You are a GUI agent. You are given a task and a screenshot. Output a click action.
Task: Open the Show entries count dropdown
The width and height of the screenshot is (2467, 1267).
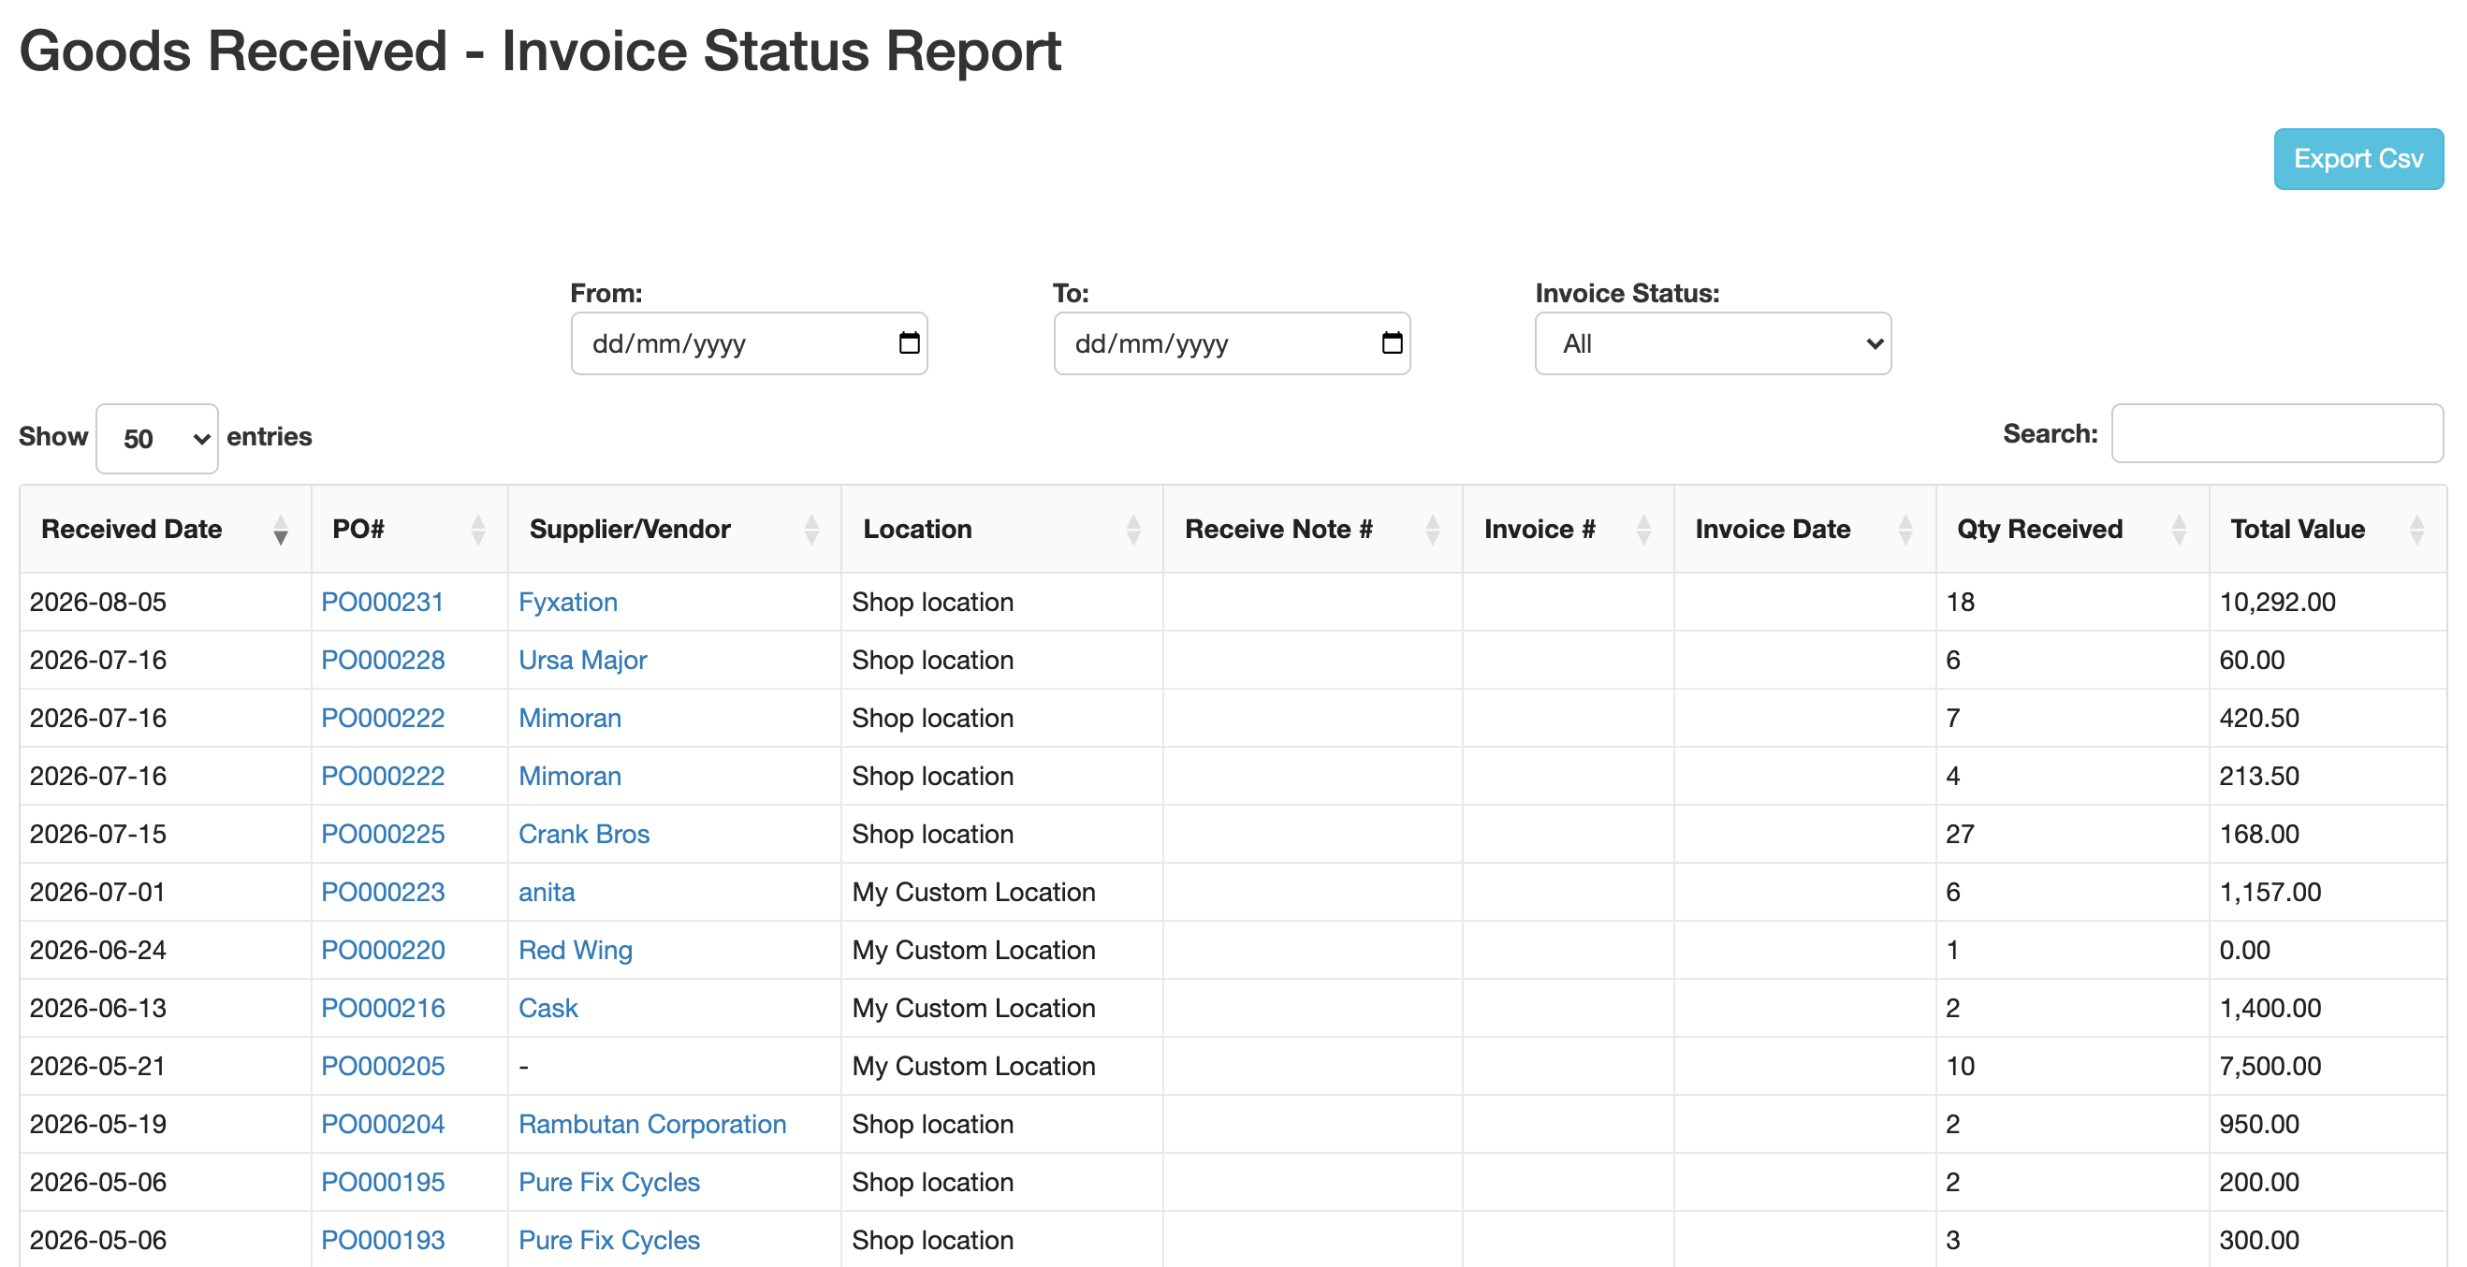(x=157, y=439)
